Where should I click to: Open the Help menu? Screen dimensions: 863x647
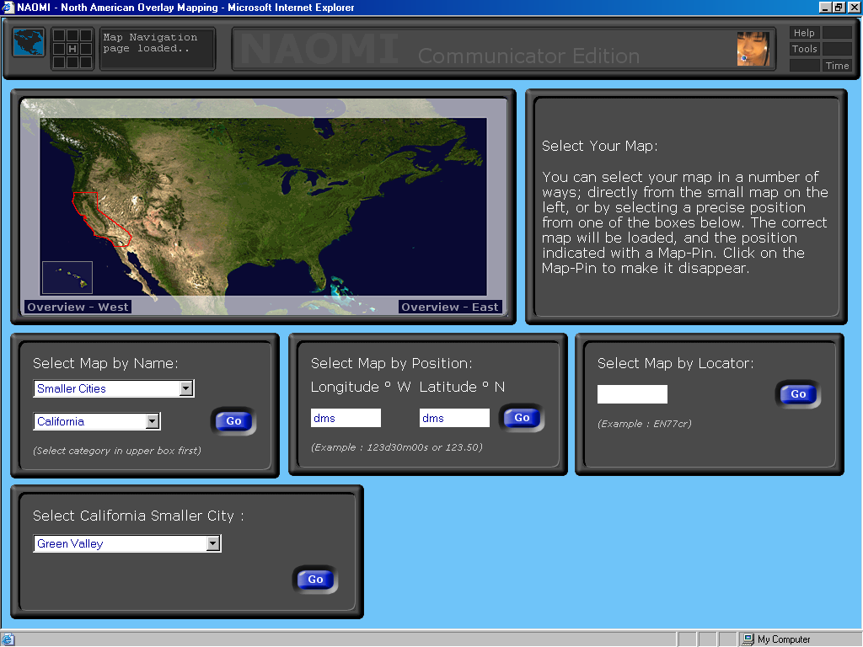(x=804, y=33)
